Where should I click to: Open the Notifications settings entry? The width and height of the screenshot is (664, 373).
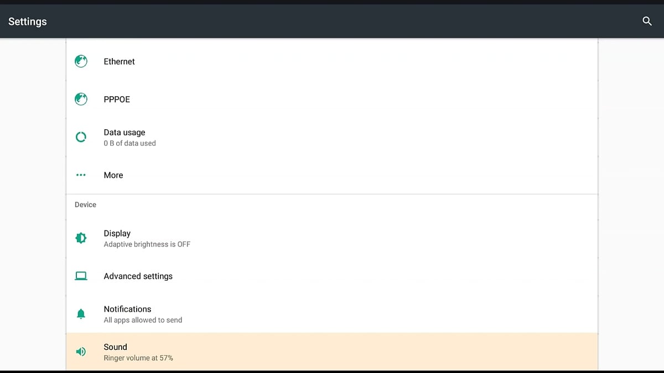[x=127, y=309]
